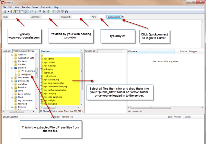Focus the Host input field
206x144 pixels.
click(19, 17)
